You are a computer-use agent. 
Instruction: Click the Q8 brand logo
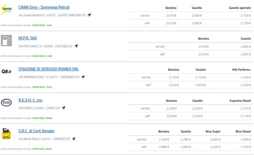click(6, 72)
